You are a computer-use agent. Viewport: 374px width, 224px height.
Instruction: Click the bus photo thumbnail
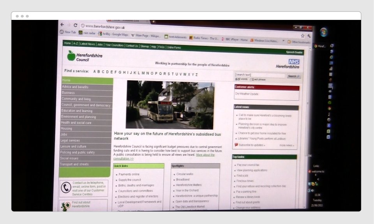click(170, 105)
